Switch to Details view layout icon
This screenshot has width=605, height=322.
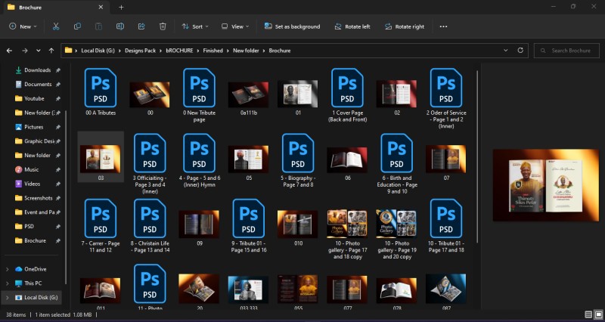[588, 314]
